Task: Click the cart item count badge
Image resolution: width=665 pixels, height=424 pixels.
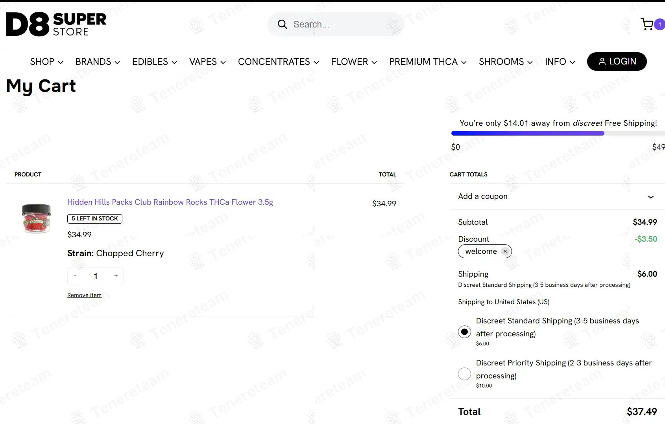Action: pyautogui.click(x=660, y=24)
